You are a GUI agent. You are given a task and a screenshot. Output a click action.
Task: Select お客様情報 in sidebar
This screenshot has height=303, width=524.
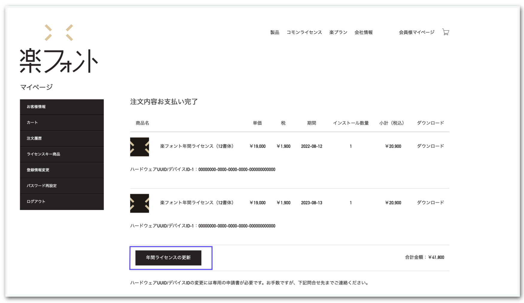tap(62, 107)
